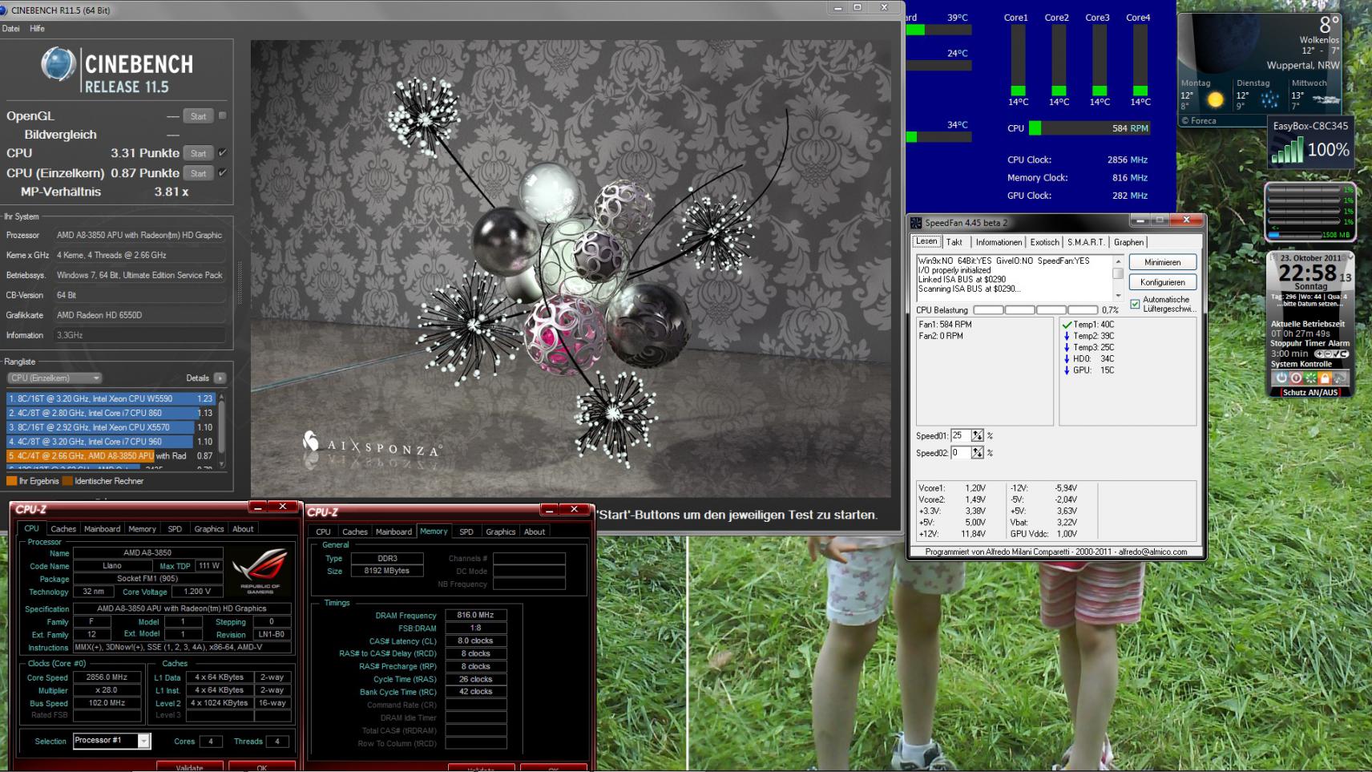Open the Datei menu in Cinebench
The height and width of the screenshot is (772, 1372).
[x=11, y=29]
